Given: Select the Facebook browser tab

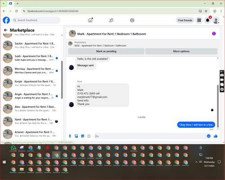Looking at the screenshot, I should pos(10,4).
